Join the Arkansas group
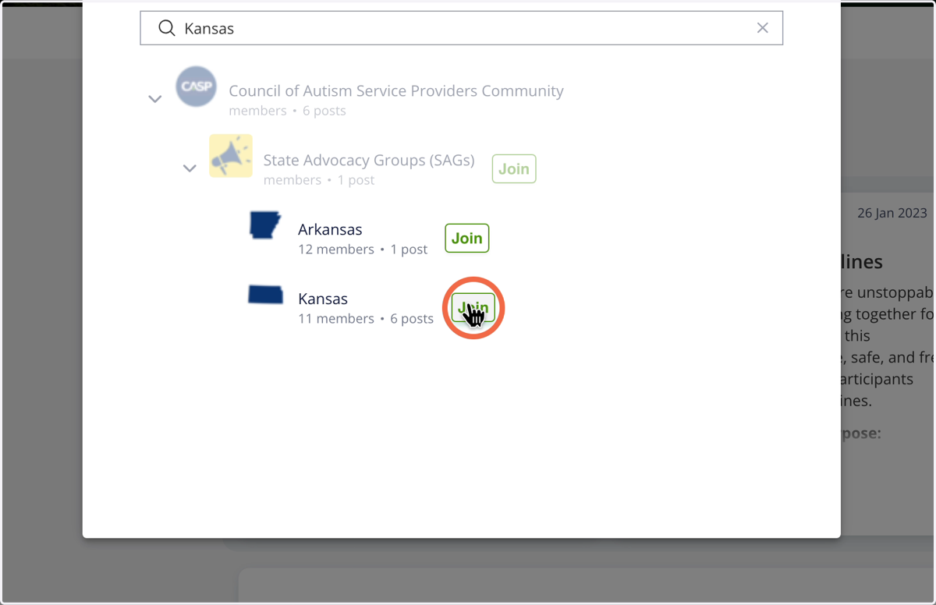Viewport: 936px width, 605px height. [467, 239]
